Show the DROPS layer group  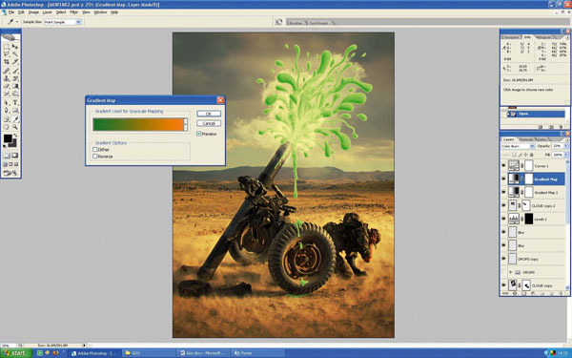coord(503,272)
